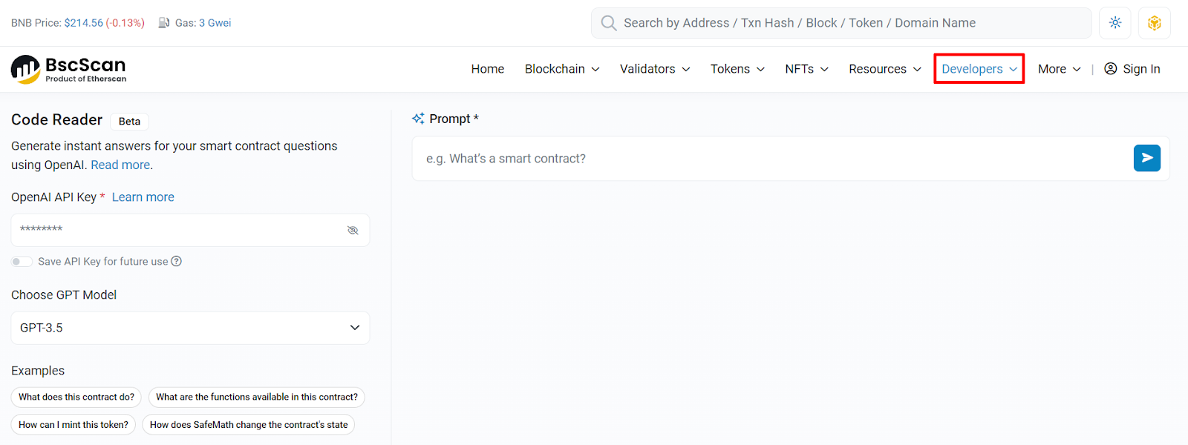Show the hidden OpenAI API key
1188x445 pixels.
[353, 230]
